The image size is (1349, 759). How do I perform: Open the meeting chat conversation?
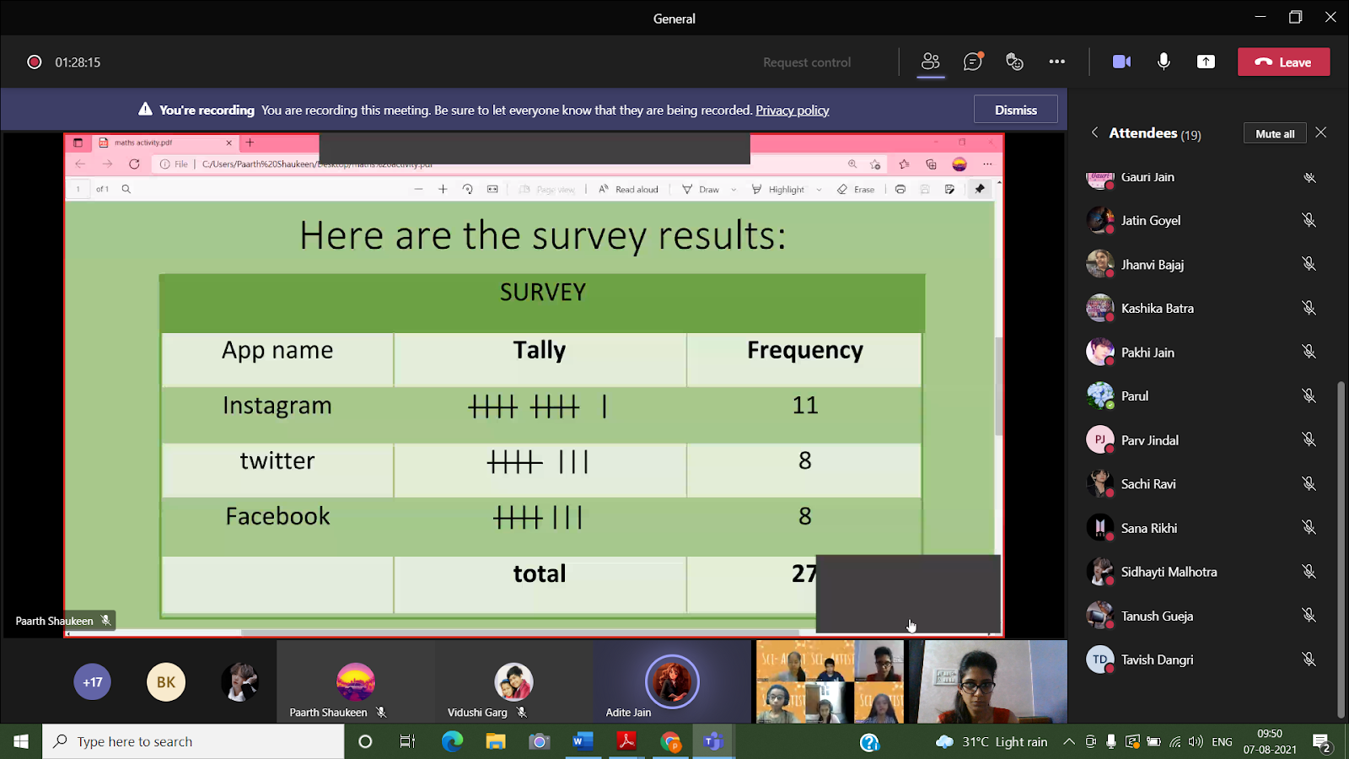[x=973, y=62]
